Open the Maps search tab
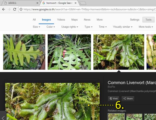This screenshot has width=156, height=120. pyautogui.click(x=74, y=20)
